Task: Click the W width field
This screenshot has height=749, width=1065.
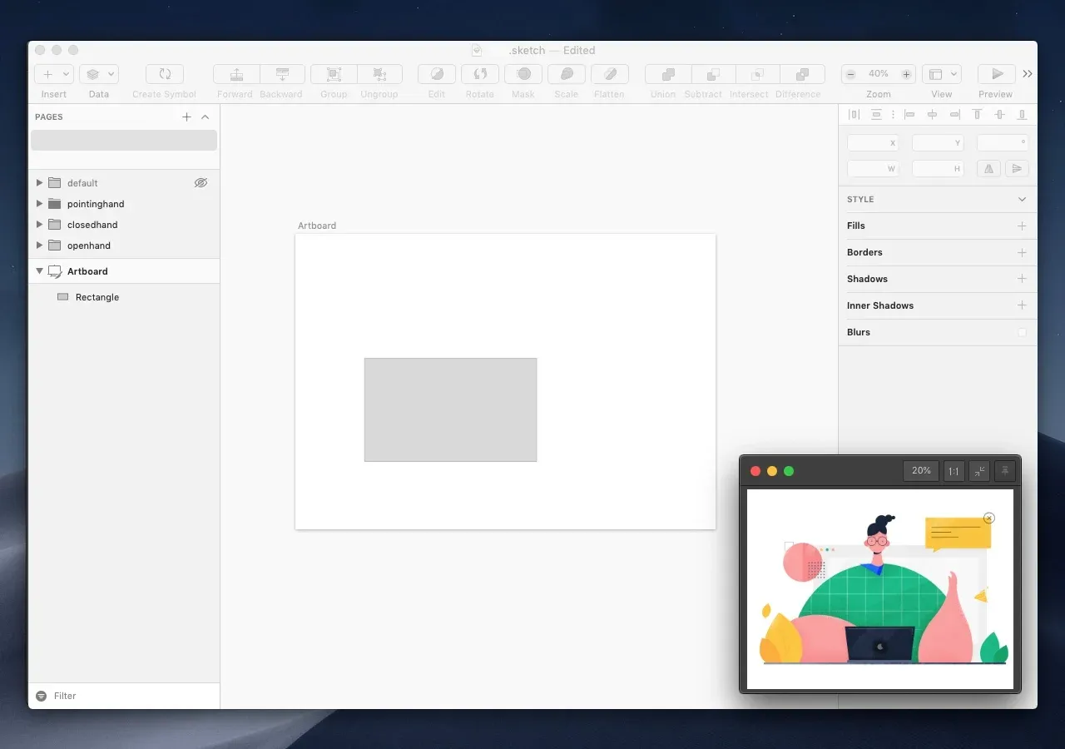Action: [873, 169]
